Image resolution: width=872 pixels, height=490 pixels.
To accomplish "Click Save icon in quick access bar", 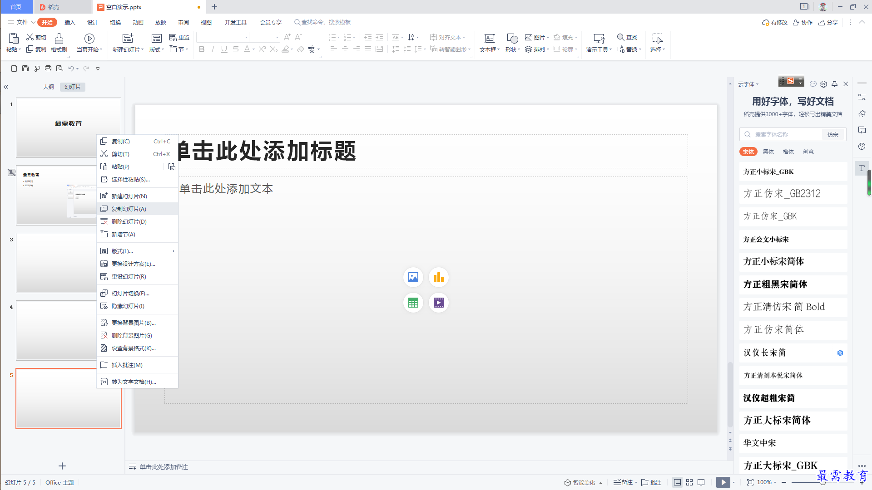I will (25, 69).
